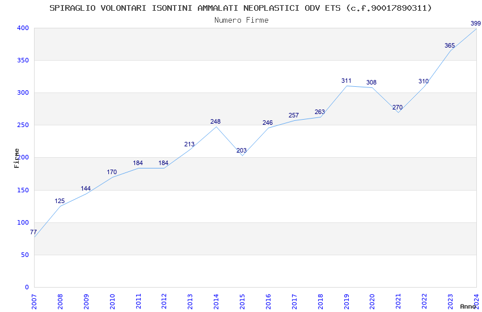Click the x-axis year 2013
The image size is (482, 312).
190,302
